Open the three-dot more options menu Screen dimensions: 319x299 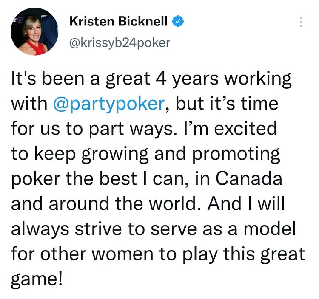[301, 22]
